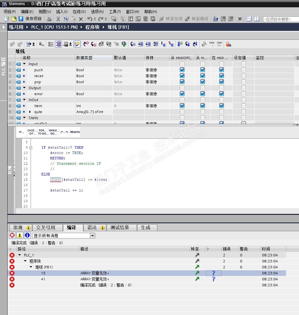The image size is (299, 315).
Task: Uncheck visible-in-HMI checkbox for error row
Action: coord(221,94)
